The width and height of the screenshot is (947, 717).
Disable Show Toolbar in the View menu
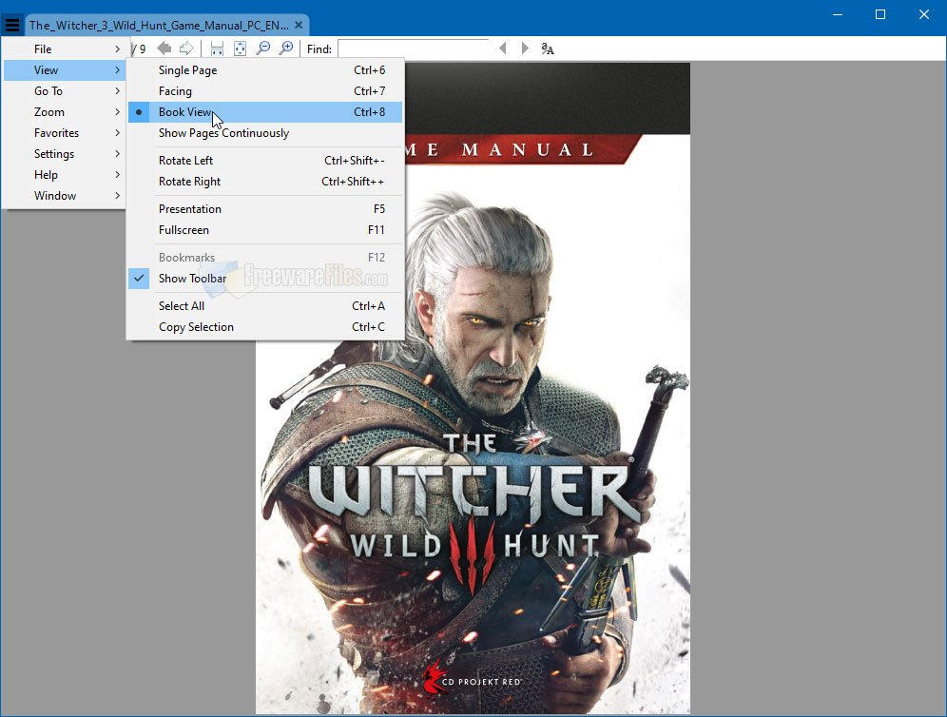point(192,278)
